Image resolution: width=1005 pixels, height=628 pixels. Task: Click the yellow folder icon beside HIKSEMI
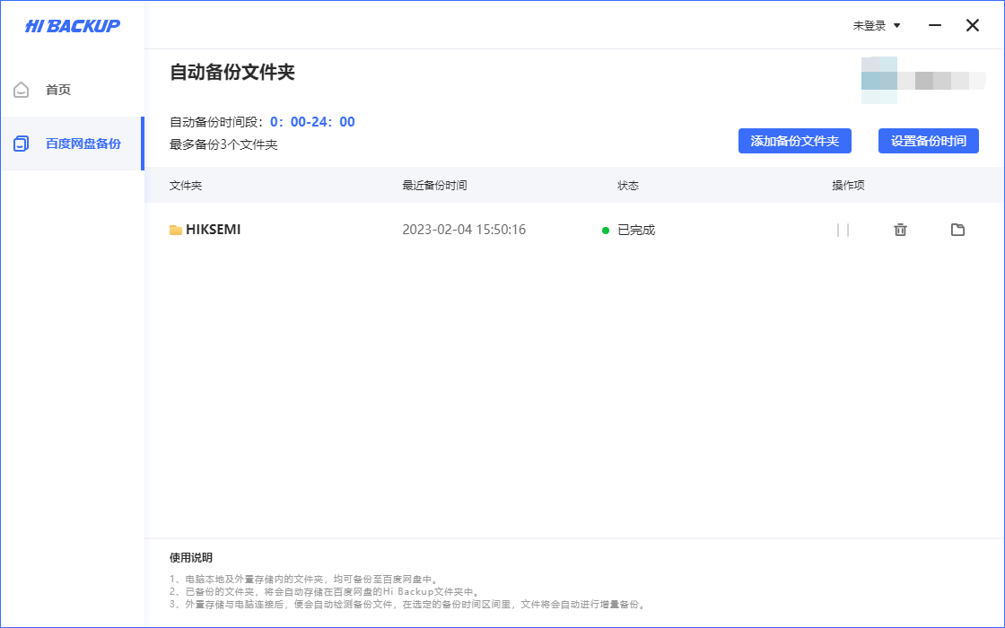click(x=176, y=230)
